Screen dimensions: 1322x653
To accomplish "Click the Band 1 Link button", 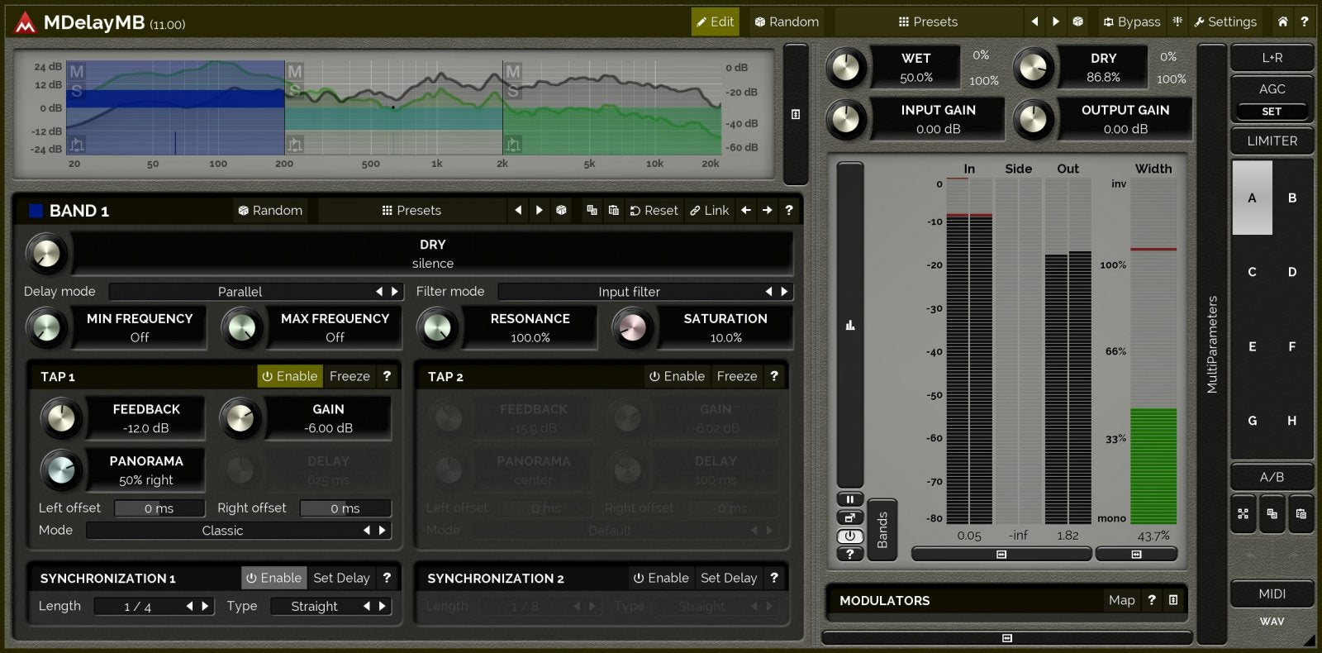I will click(x=710, y=210).
